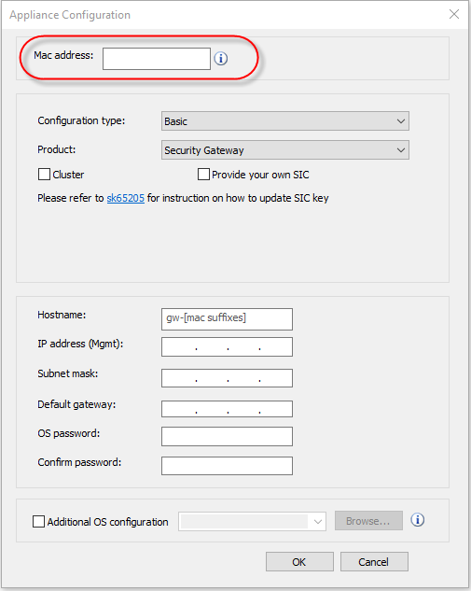Check Provide your own SIC

(203, 175)
